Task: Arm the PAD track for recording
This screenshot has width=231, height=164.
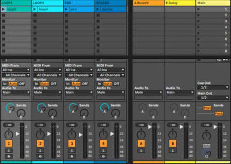Action: 72,156
